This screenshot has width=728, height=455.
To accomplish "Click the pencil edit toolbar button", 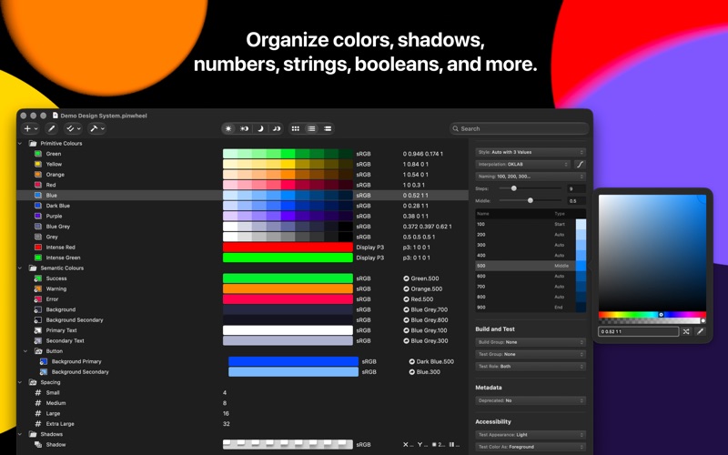I will click(52, 128).
